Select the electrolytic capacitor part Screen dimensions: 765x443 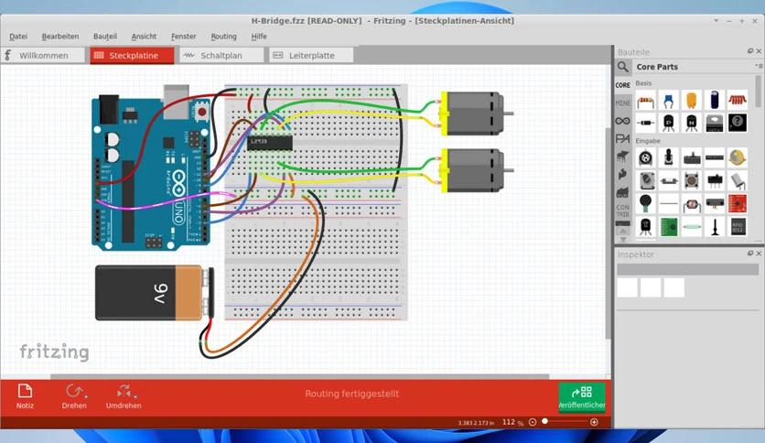(715, 101)
